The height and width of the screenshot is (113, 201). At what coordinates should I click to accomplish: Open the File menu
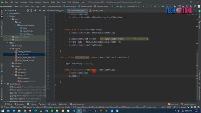[x=6, y=2]
